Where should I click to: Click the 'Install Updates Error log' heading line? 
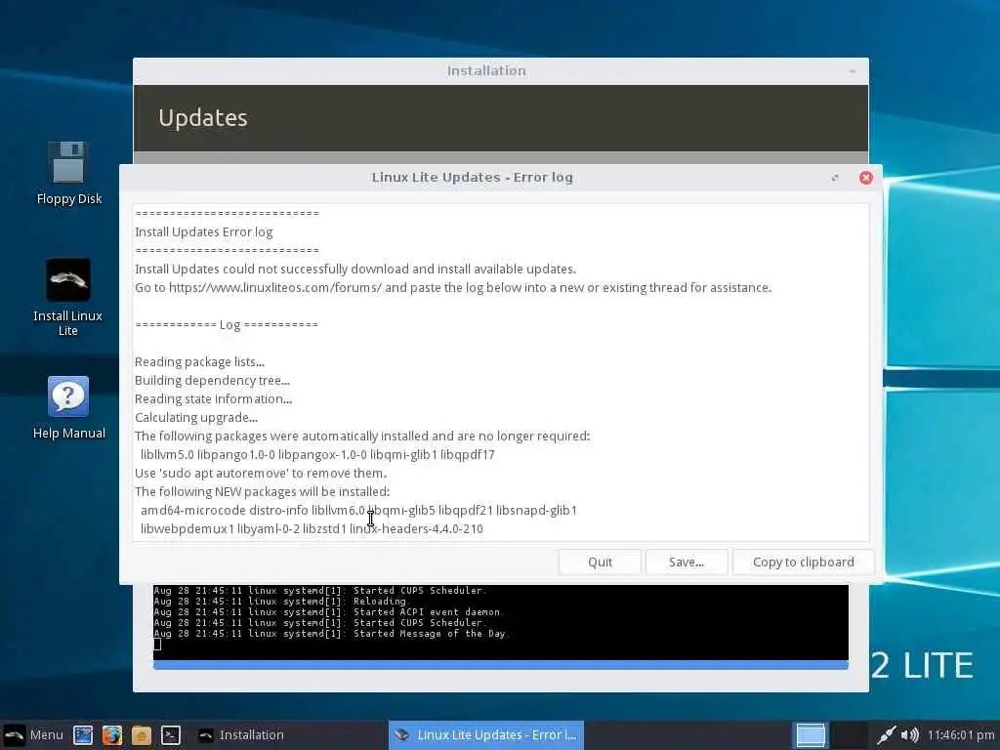[x=204, y=232]
